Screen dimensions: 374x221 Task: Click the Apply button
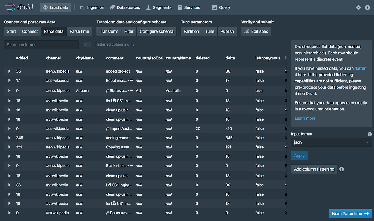[x=299, y=155]
